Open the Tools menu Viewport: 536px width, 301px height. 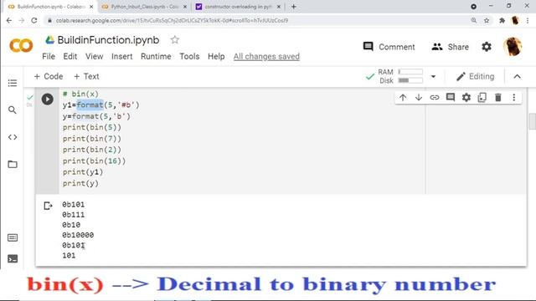point(190,56)
